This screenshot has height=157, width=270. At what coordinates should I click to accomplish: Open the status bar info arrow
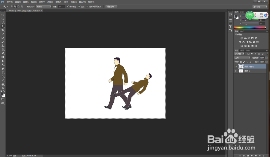coord(42,156)
